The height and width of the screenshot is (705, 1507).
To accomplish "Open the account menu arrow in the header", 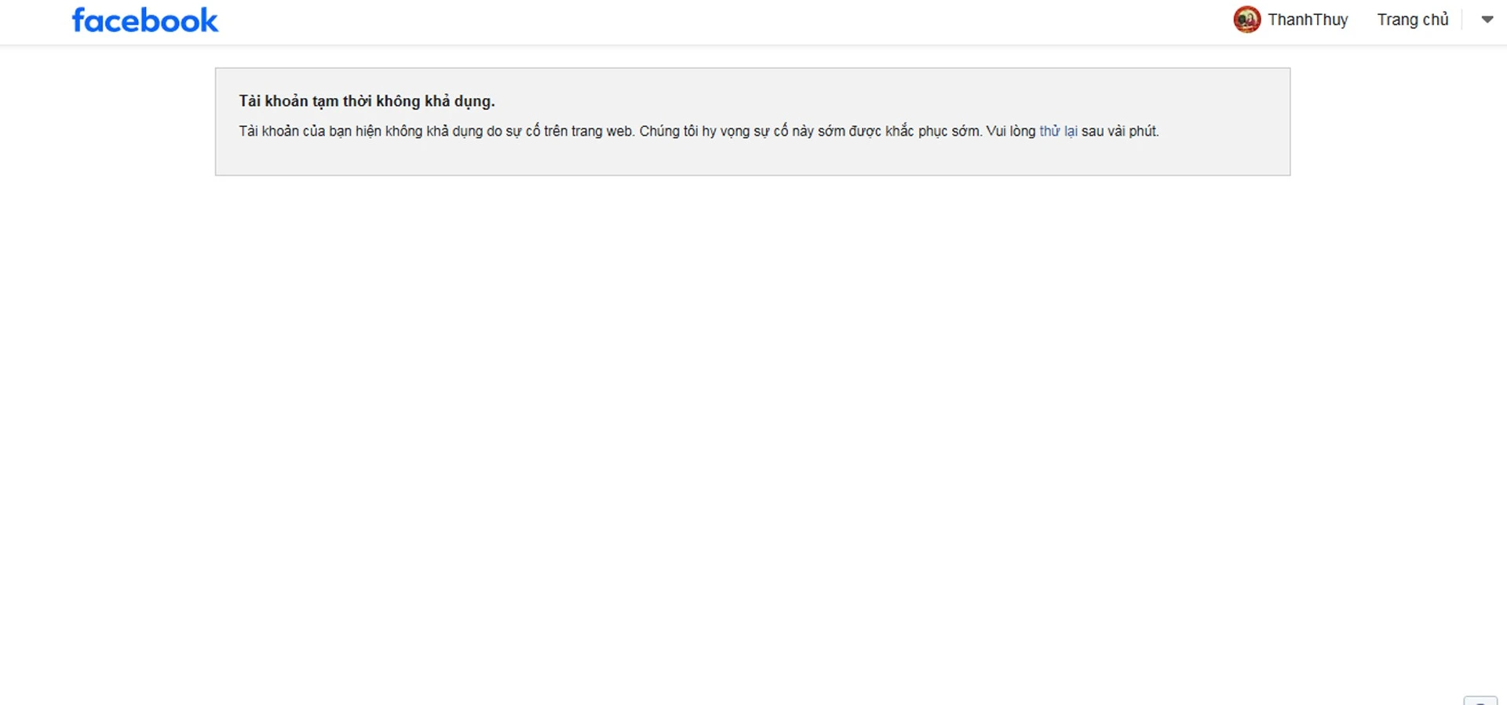I will point(1487,20).
